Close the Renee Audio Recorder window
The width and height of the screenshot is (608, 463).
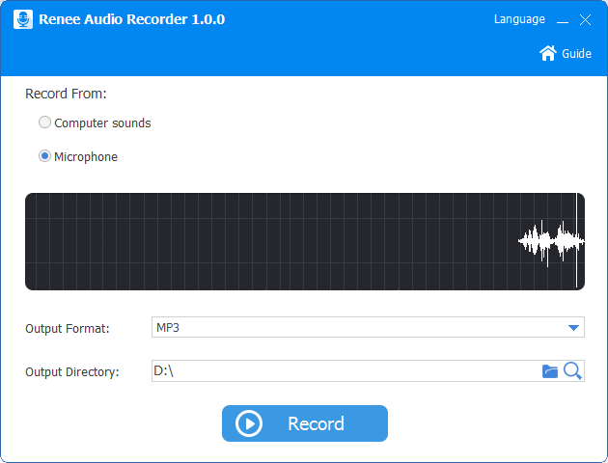coord(585,20)
